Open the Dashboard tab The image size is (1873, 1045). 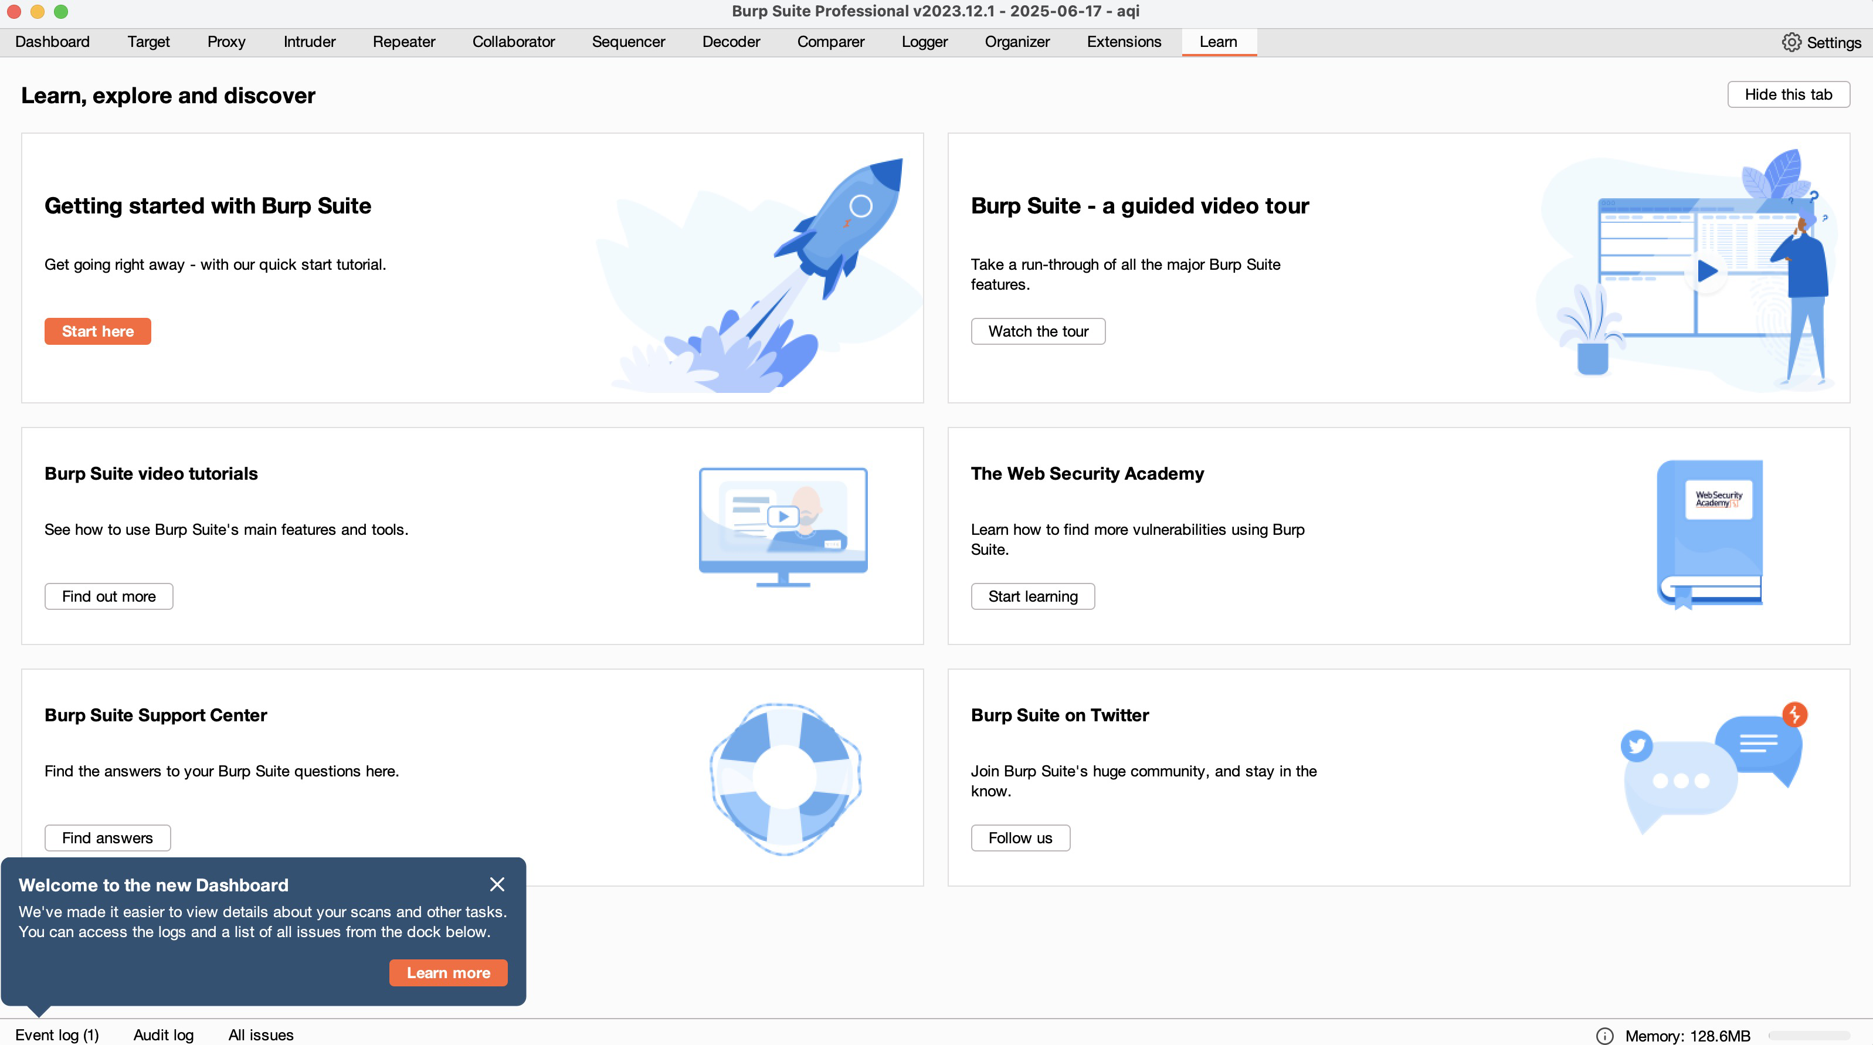[x=52, y=42]
